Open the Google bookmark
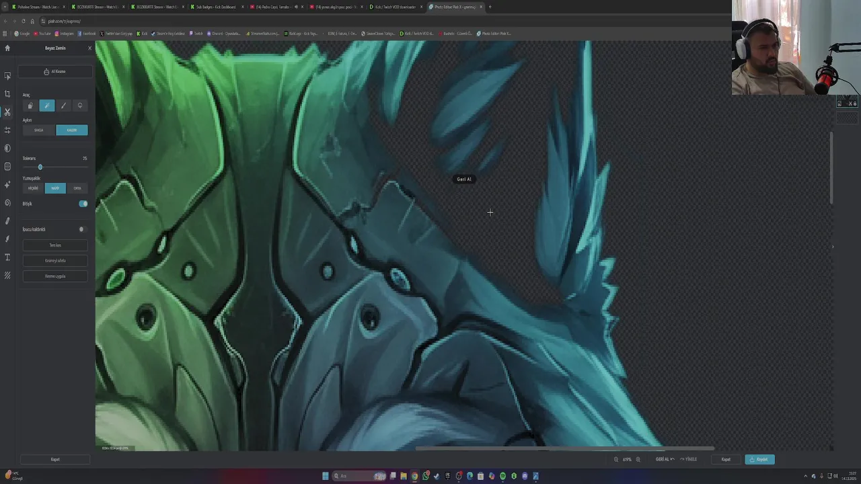This screenshot has height=484, width=861. (x=23, y=33)
